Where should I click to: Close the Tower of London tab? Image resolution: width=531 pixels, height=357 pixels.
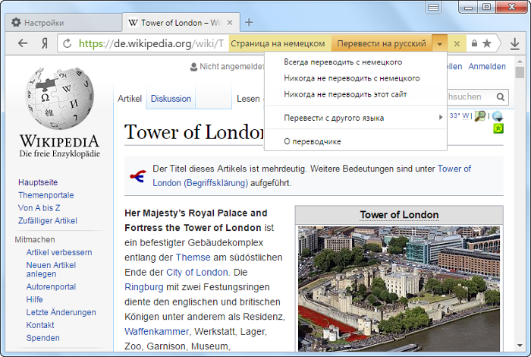click(230, 23)
